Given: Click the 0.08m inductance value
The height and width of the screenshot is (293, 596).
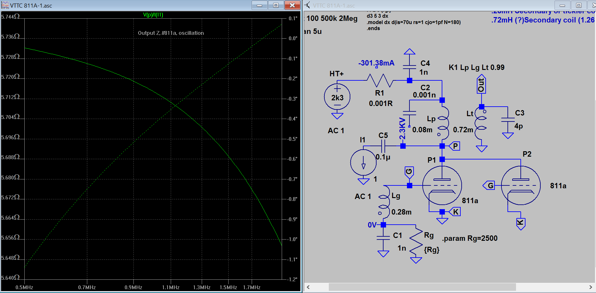Looking at the screenshot, I should 422,130.
